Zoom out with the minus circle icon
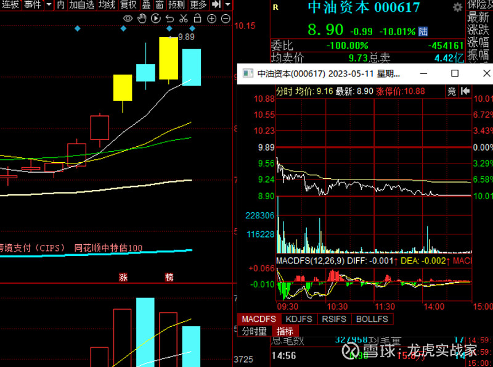 pos(226,19)
